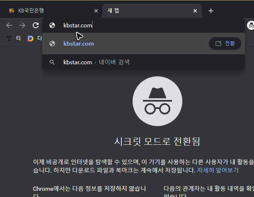Switch to the KB국민은행 tab
The height and width of the screenshot is (197, 254).
(52, 11)
